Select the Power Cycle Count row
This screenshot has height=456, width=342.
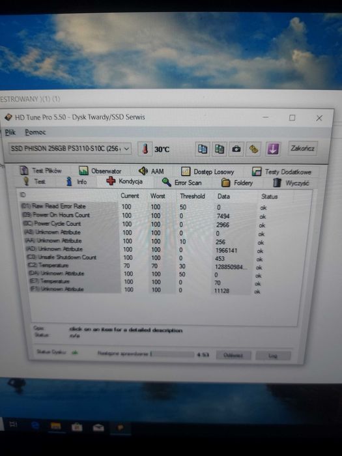click(x=144, y=224)
